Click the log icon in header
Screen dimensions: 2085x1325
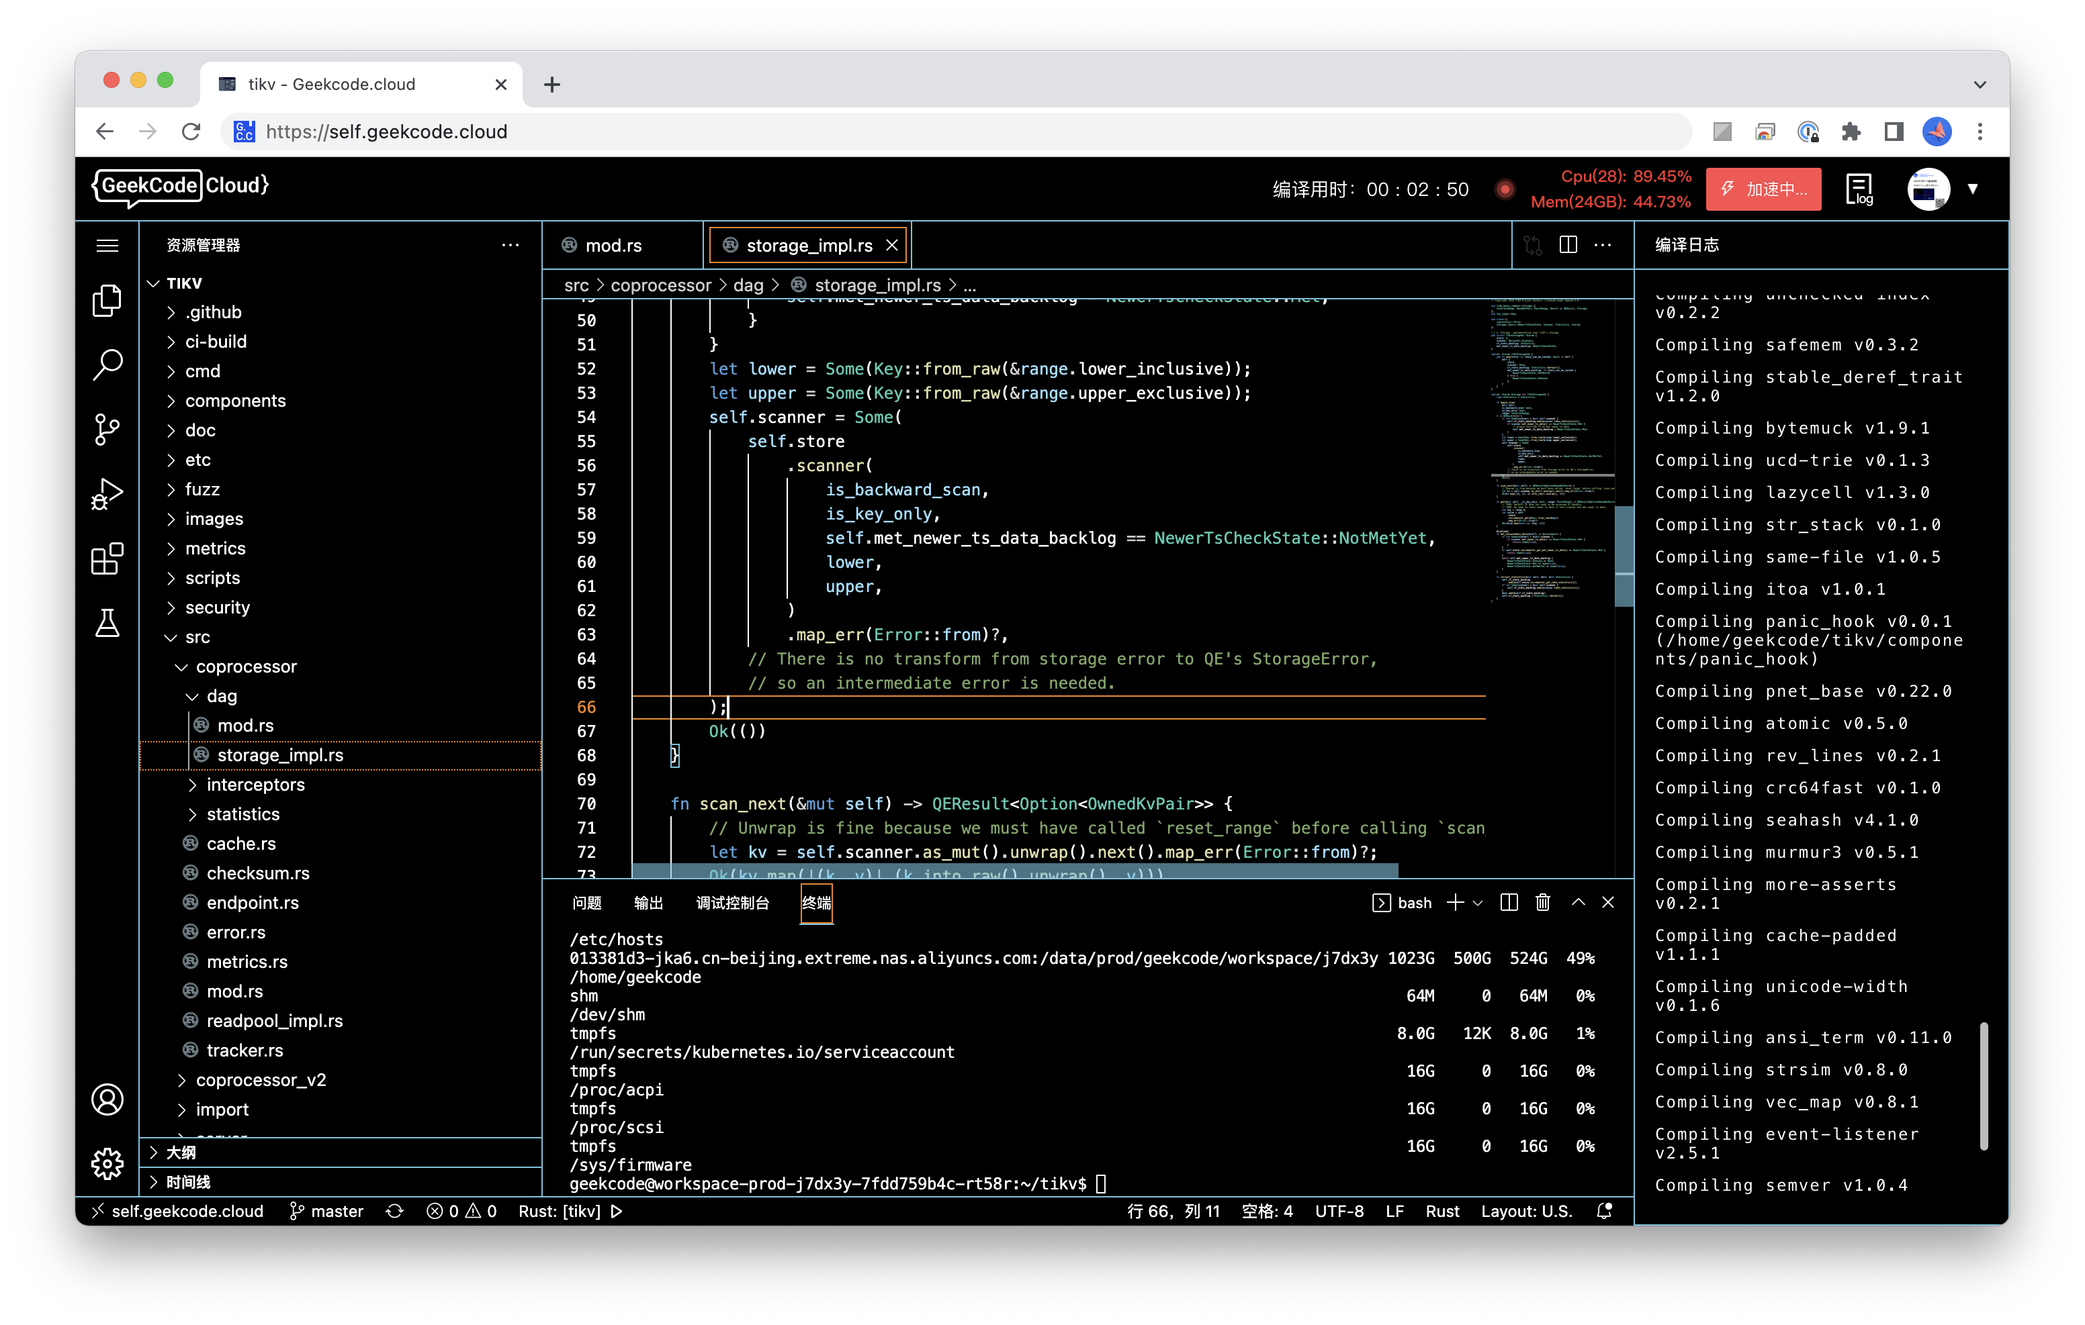tap(1859, 189)
